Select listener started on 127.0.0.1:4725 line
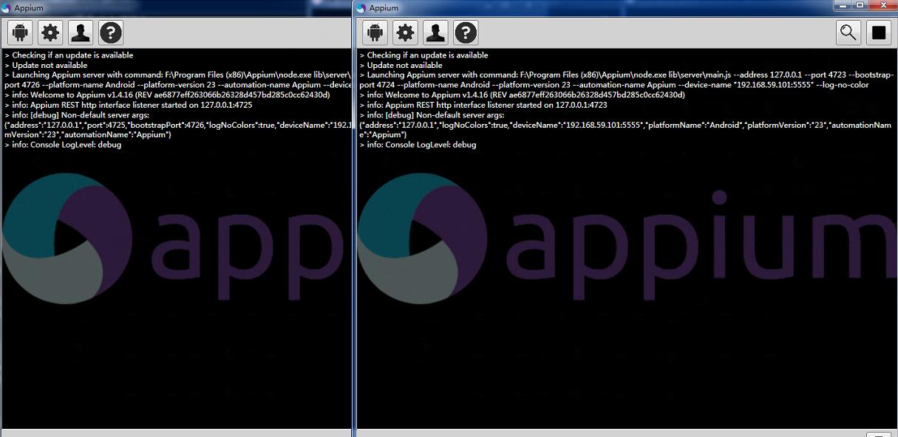This screenshot has height=437, width=898. [x=128, y=105]
